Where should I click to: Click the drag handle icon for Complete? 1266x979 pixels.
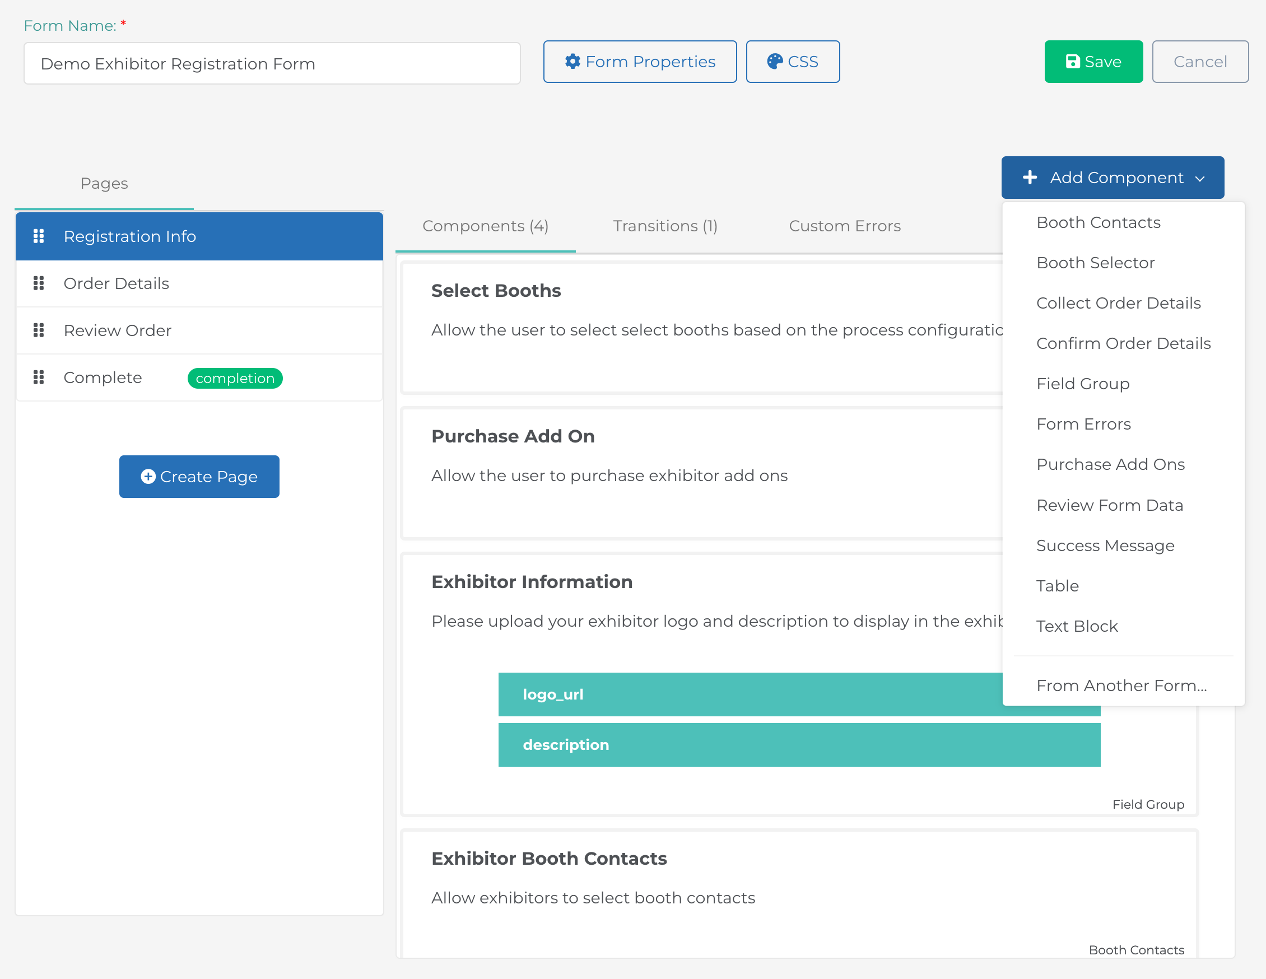coord(39,377)
